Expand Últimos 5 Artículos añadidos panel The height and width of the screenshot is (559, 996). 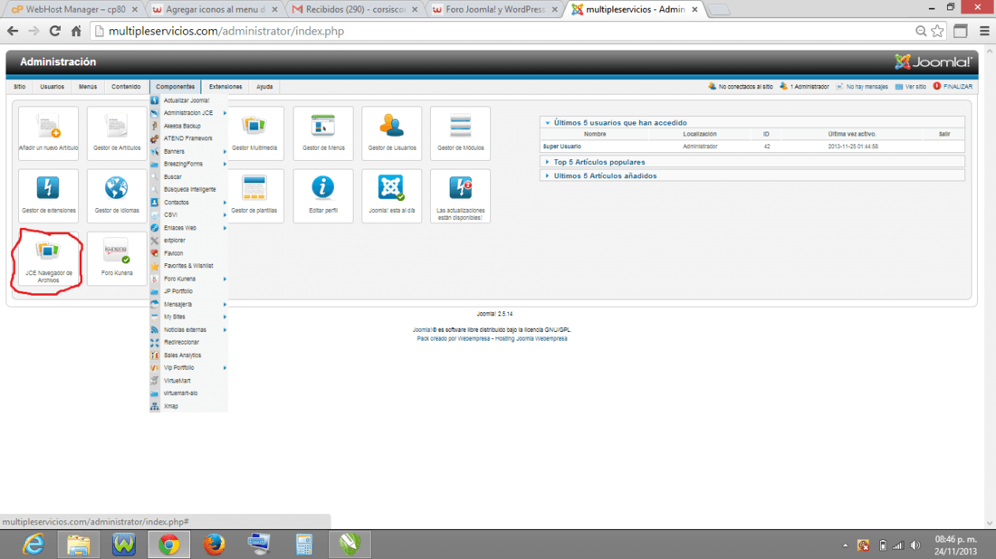pyautogui.click(x=752, y=175)
